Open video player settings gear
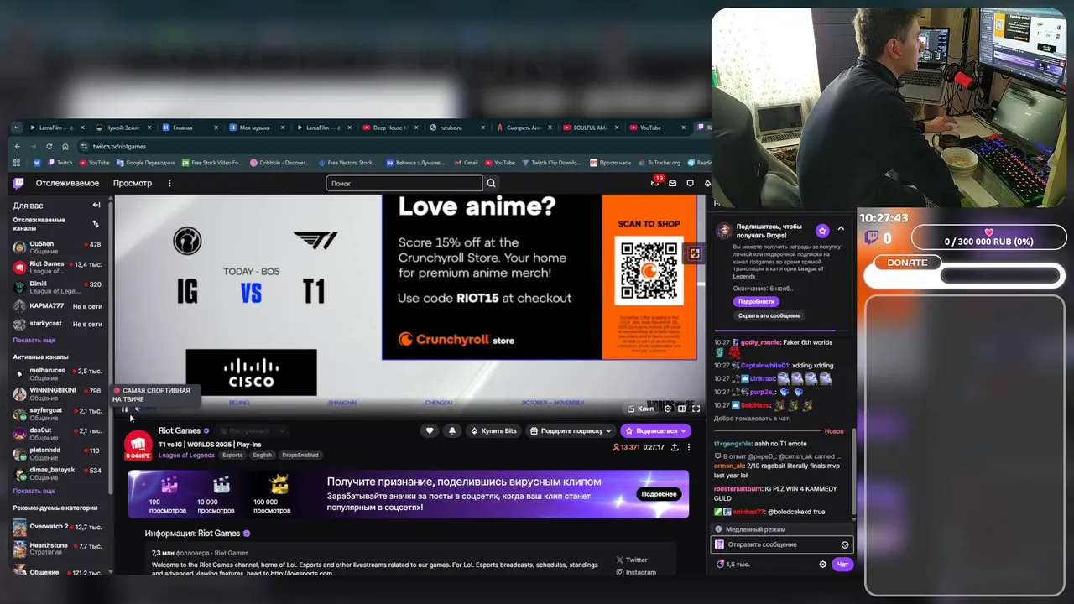 pos(668,409)
